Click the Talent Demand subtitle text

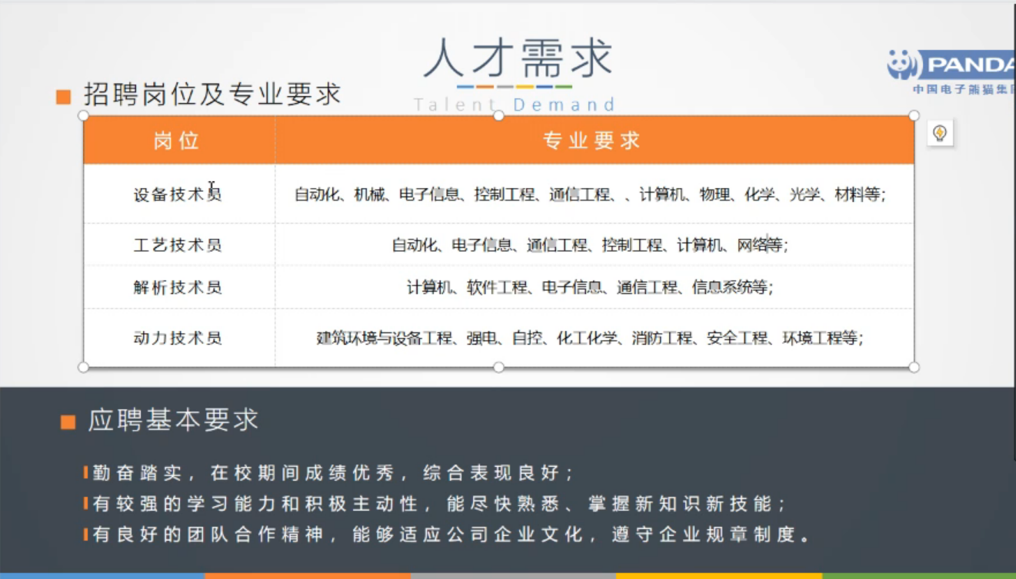[x=515, y=104]
